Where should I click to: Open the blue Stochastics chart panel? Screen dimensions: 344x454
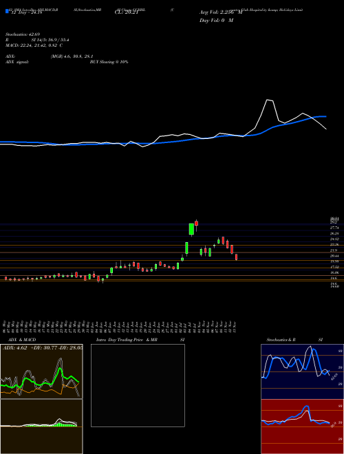302,371
